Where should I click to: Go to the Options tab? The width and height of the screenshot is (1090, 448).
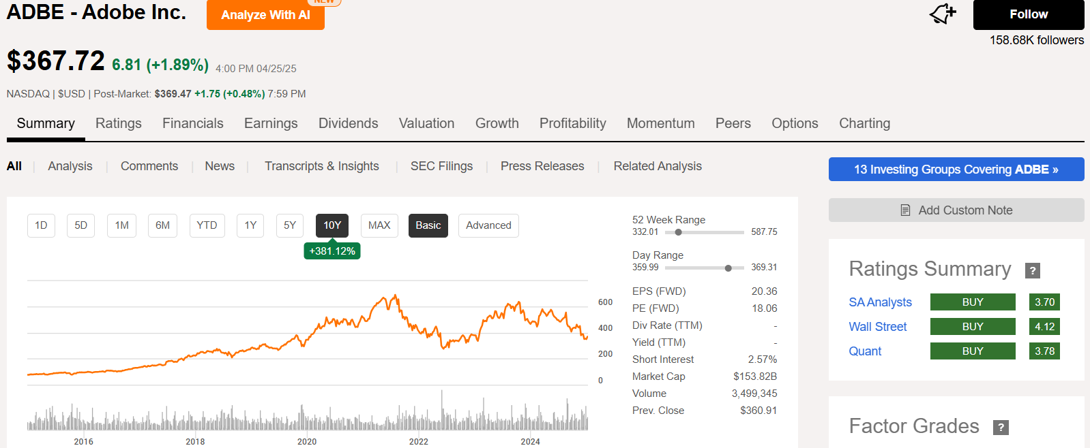795,123
